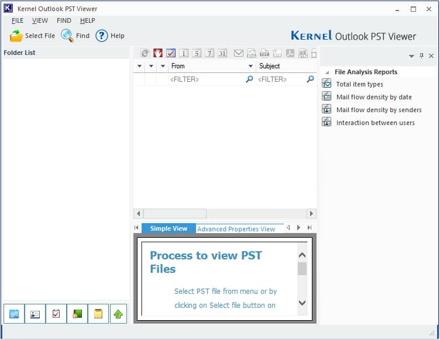The width and height of the screenshot is (440, 340).
Task: Open Help from the toolbar
Action: pyautogui.click(x=110, y=36)
